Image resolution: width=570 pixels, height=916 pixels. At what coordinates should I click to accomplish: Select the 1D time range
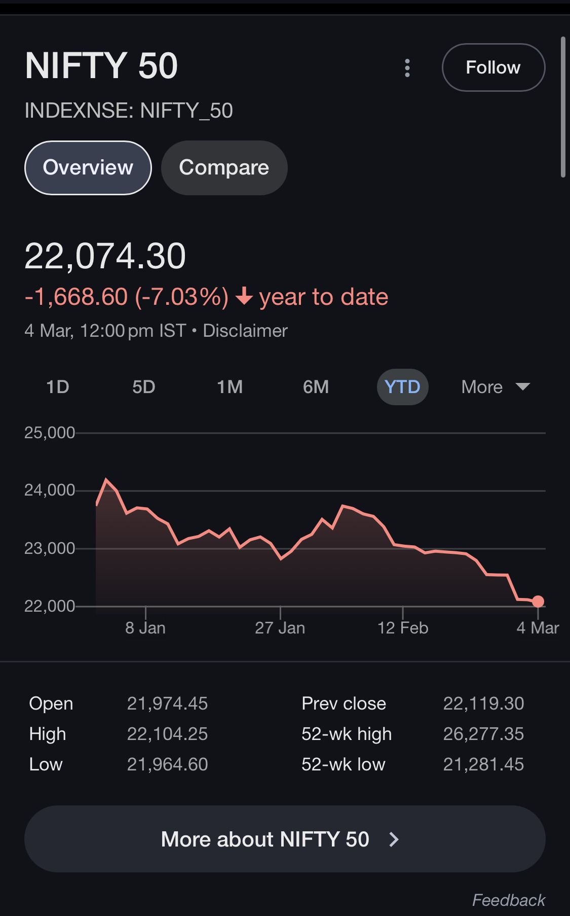(x=57, y=387)
